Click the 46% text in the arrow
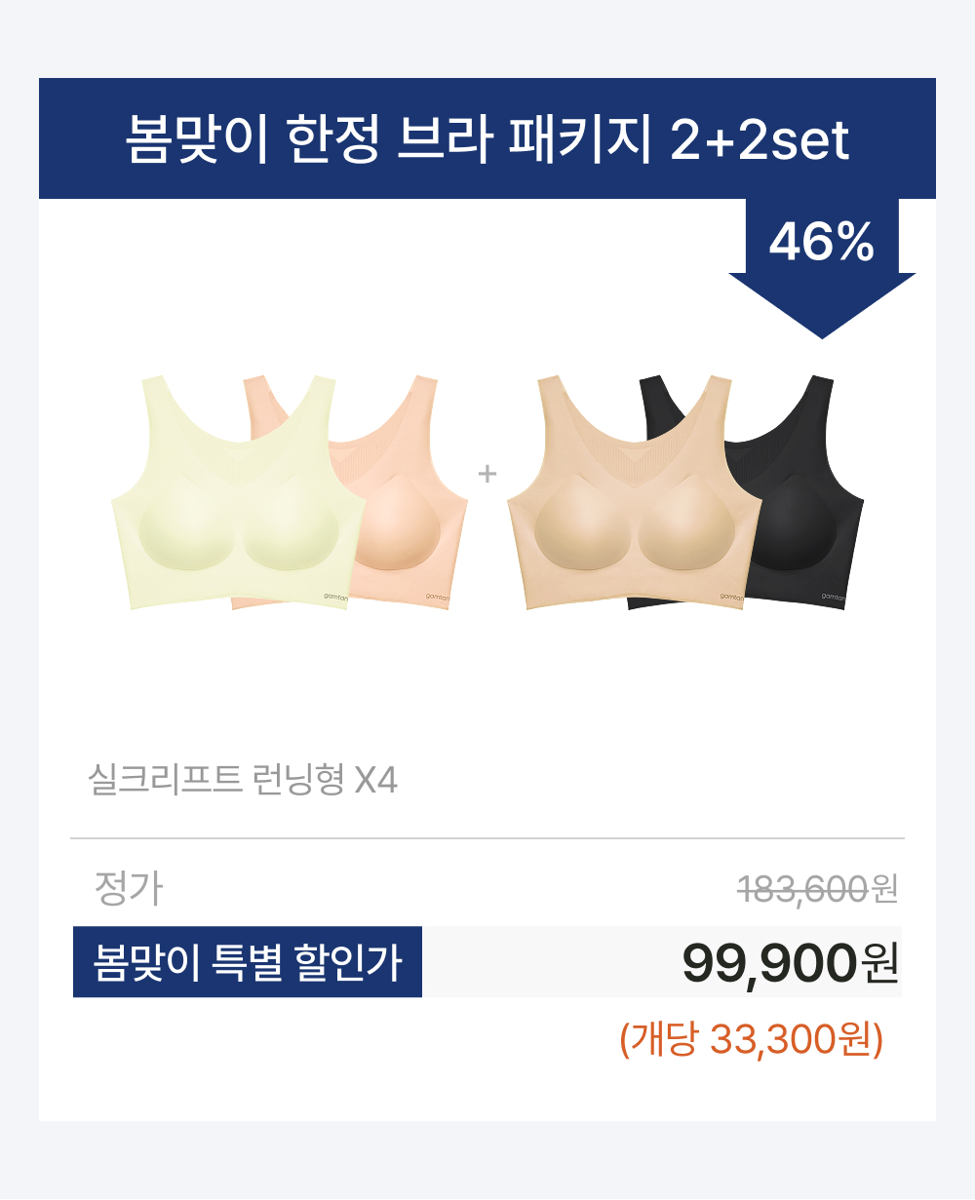975x1200 pixels. click(822, 241)
